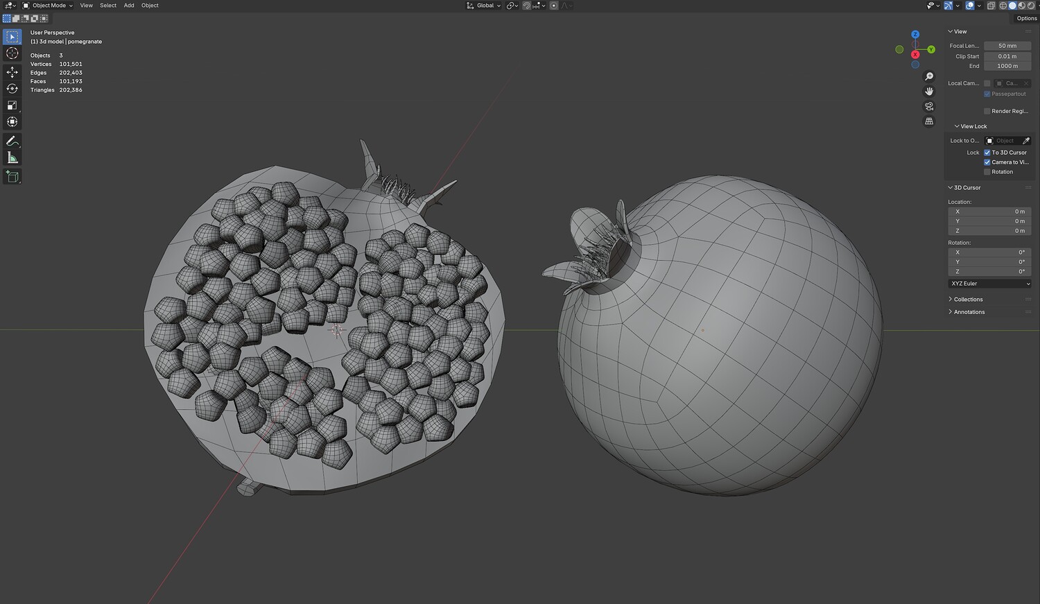1040x604 pixels.
Task: Switch to material preview shading
Action: point(1021,6)
